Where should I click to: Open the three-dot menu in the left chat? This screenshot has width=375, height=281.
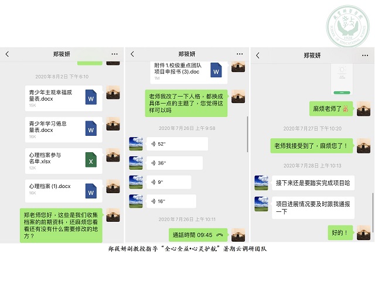click(x=114, y=54)
